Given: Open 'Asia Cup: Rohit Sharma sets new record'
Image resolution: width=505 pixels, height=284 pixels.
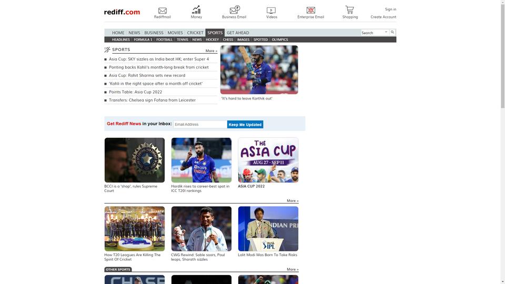Looking at the screenshot, I should [147, 75].
